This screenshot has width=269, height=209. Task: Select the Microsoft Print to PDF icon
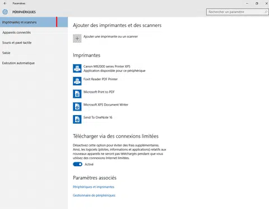tap(77, 94)
